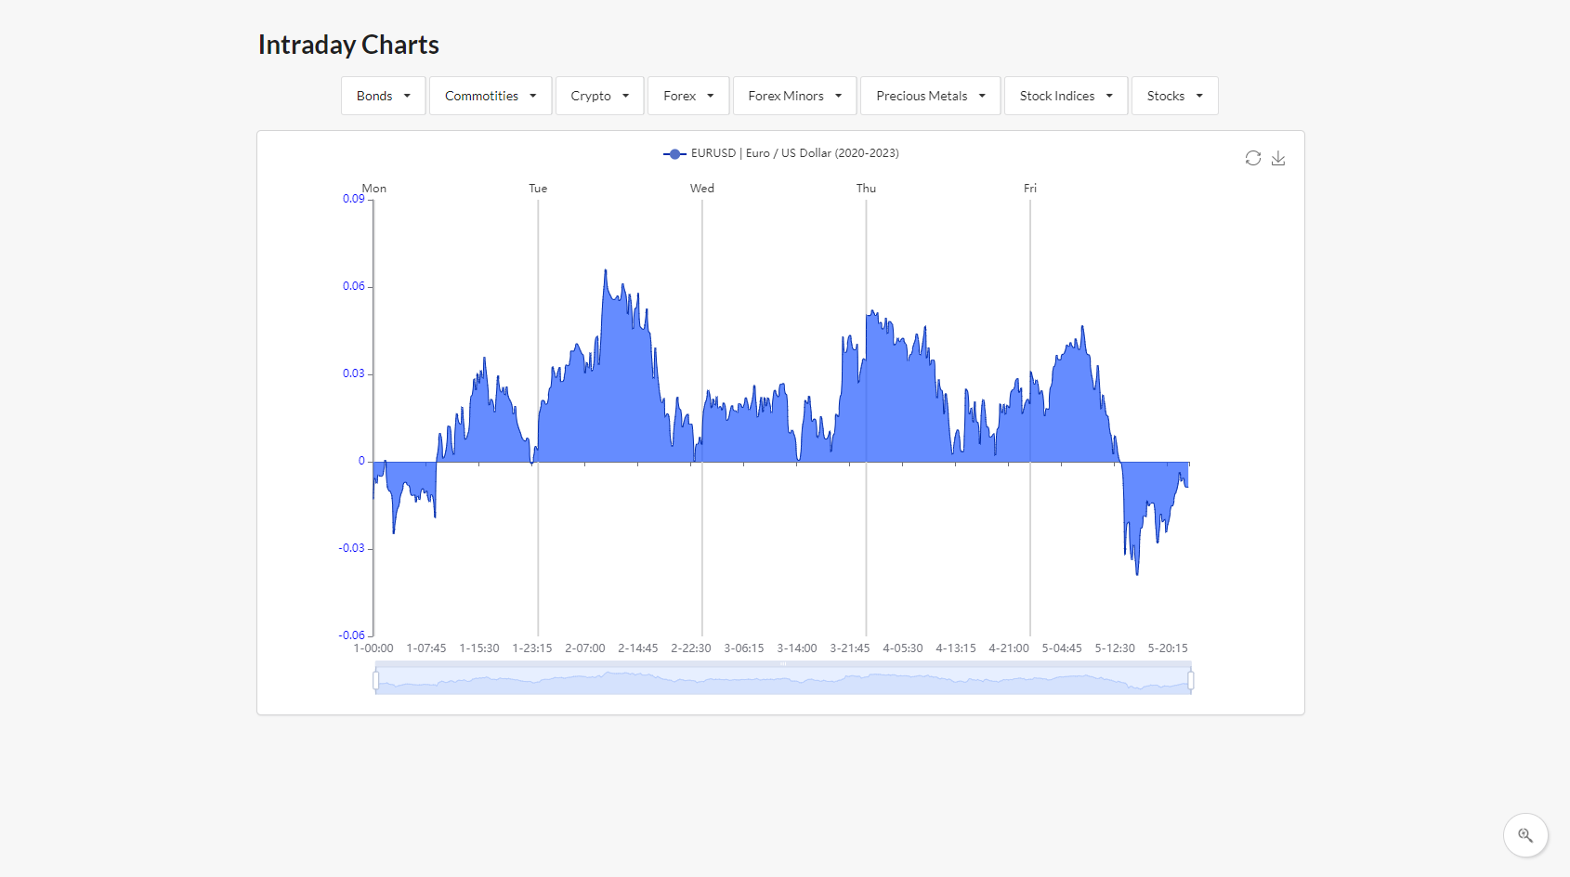Toggle the Stock Indices category selector
The image size is (1570, 877).
(x=1065, y=95)
